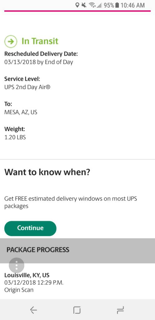Tap the Want to know when? heading
This screenshot has height=320, width=155.
47,172
